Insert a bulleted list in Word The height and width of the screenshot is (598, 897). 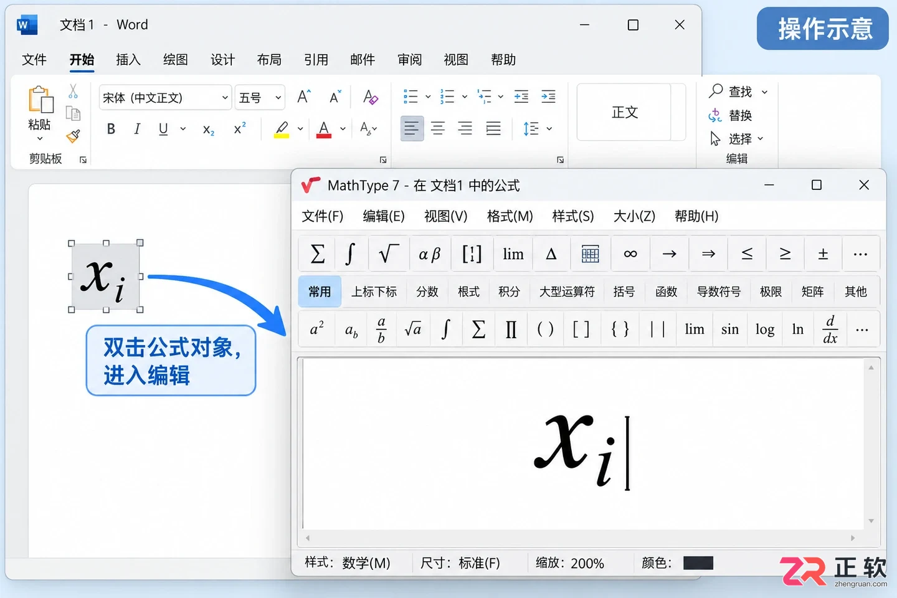click(411, 97)
